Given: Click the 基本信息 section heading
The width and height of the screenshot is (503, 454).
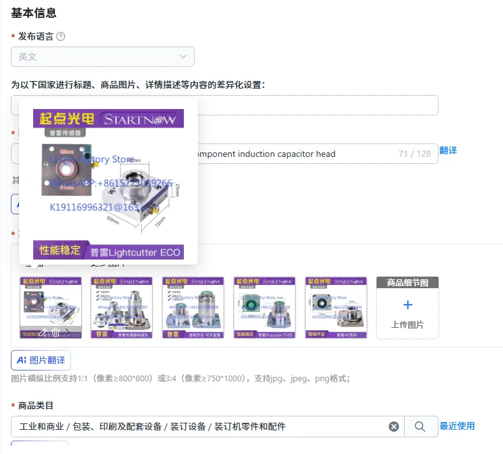Looking at the screenshot, I should tap(34, 13).
